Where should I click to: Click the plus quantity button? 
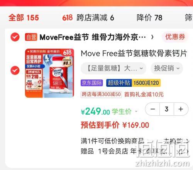[181, 109]
